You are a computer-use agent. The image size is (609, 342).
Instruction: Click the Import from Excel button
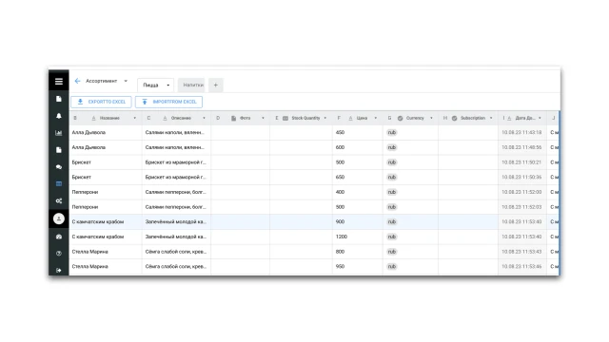pyautogui.click(x=168, y=102)
